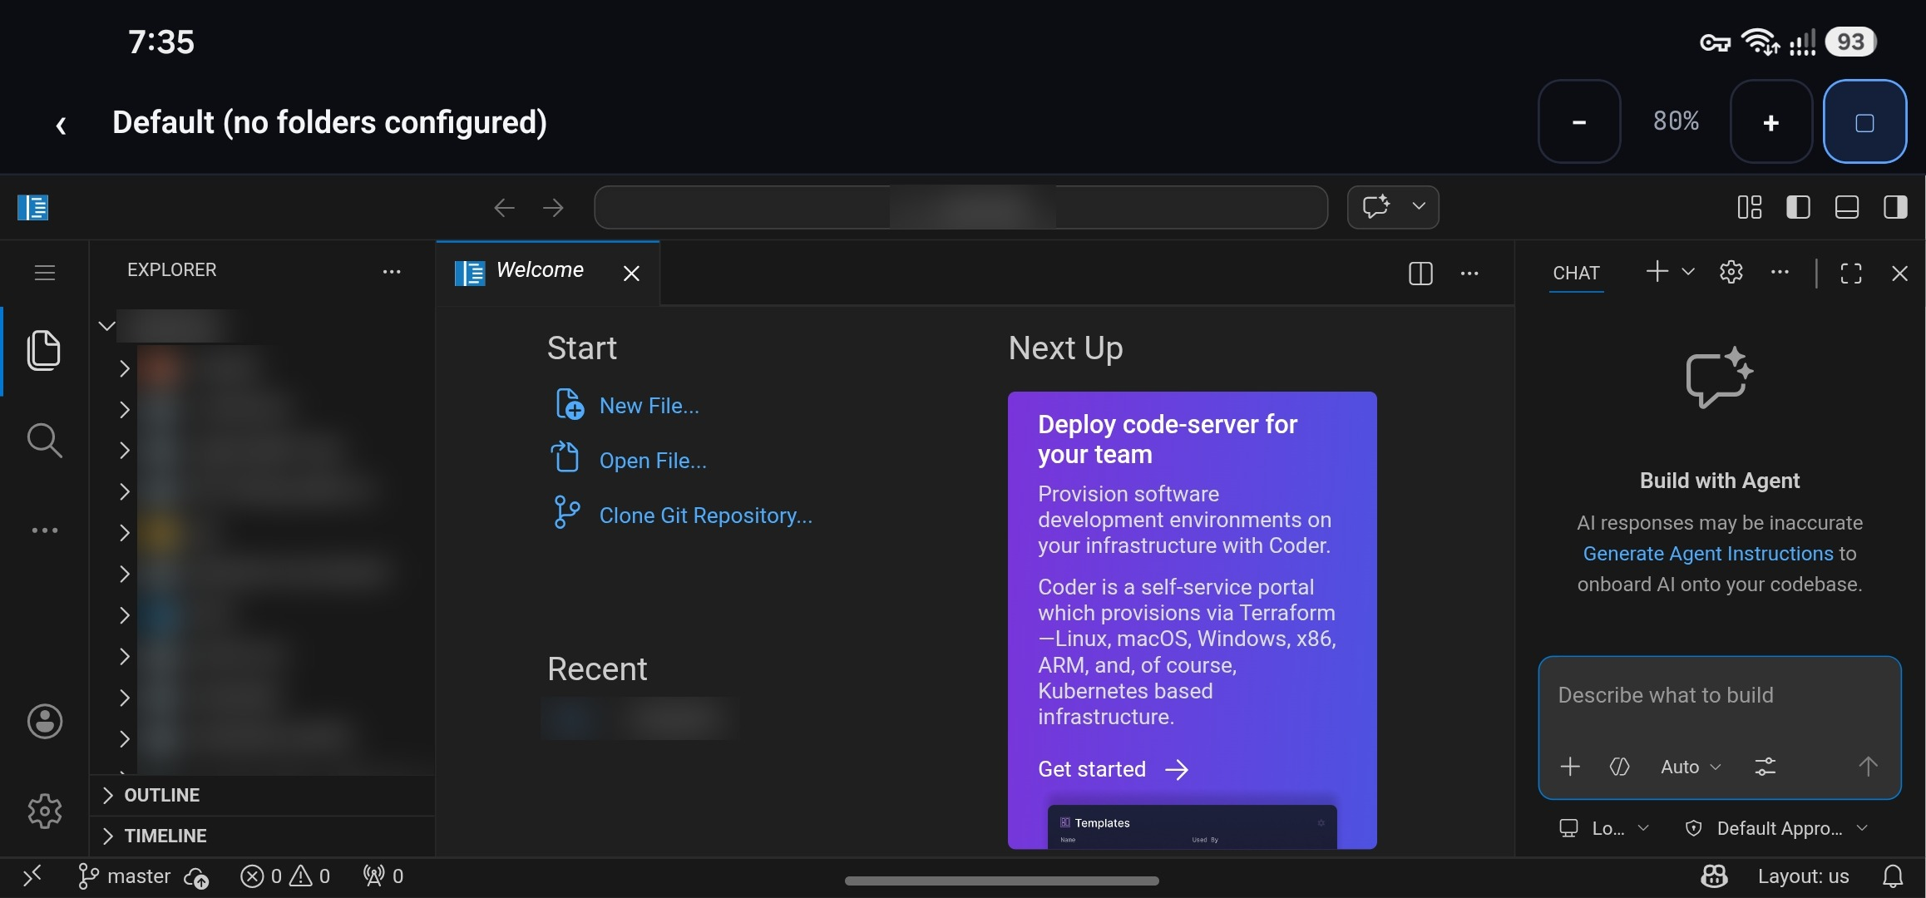Viewport: 1926px width, 898px height.
Task: Maximize the chat panel size
Action: click(1851, 273)
